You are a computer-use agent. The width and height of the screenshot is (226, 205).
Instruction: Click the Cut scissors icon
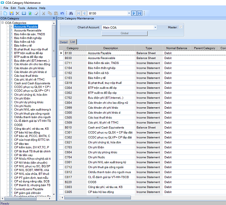[44, 14]
